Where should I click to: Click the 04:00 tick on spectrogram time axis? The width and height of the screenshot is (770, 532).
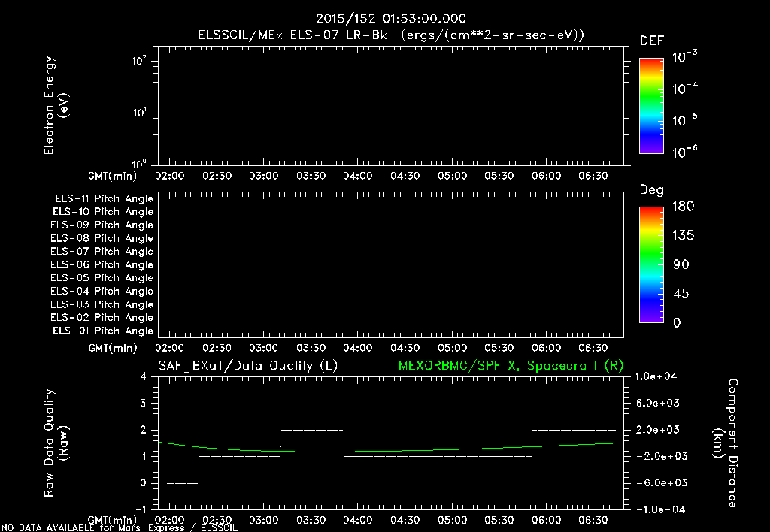tap(357, 176)
